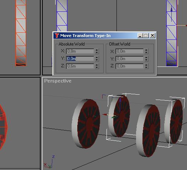Click the Move Transform Type-In title icon
Screen dimensions: 187x170
point(57,36)
